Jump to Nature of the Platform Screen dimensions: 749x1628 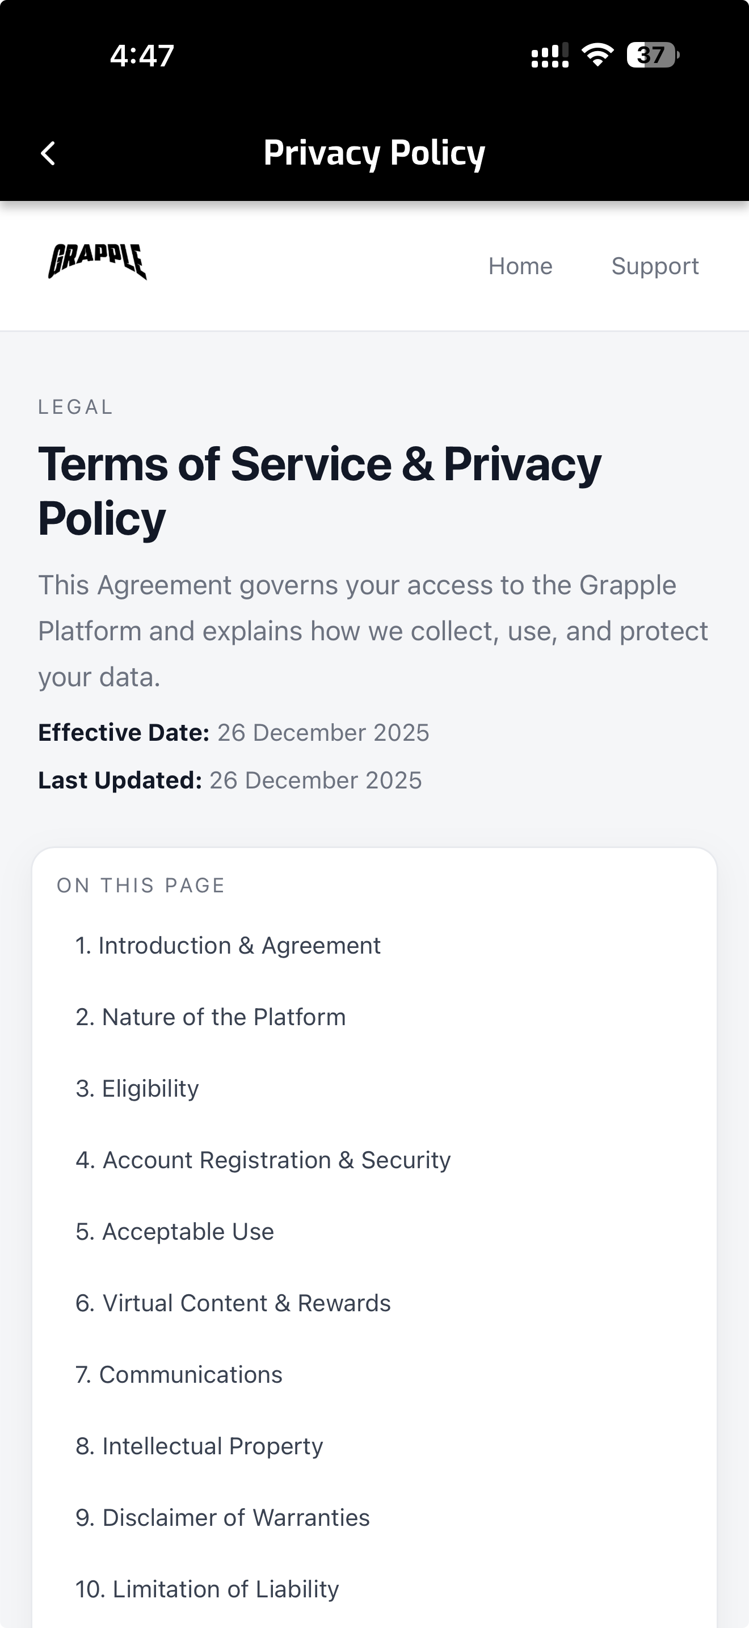(211, 1017)
